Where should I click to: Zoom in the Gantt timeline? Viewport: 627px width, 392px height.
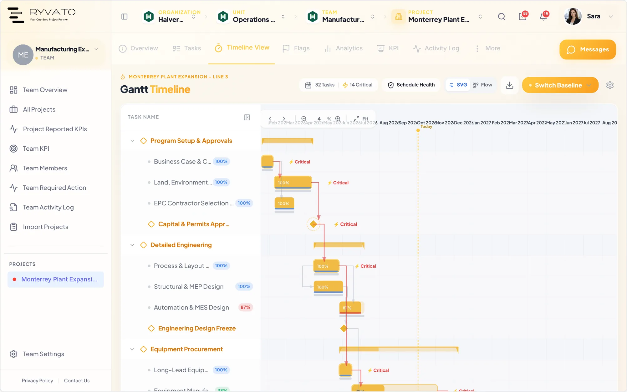pos(338,119)
